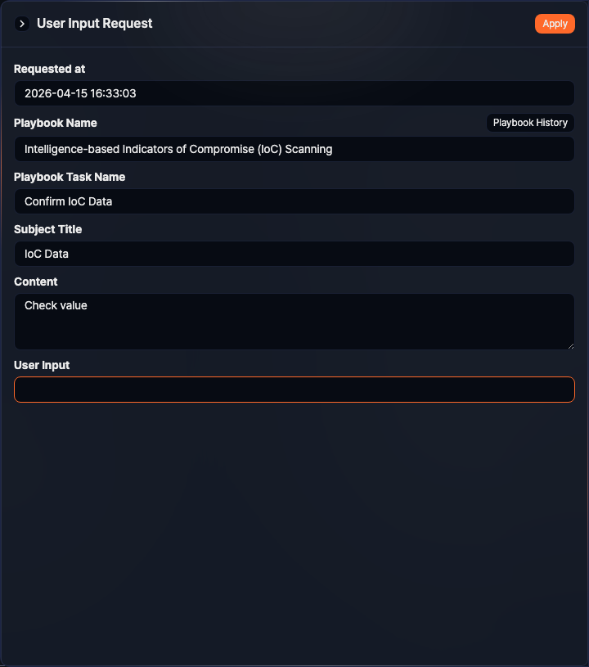Click the chevron icon beside User Input Request
Viewport: 589px width, 667px height.
point(21,23)
